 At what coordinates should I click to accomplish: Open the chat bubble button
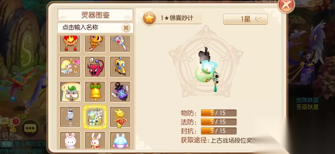click(x=30, y=128)
